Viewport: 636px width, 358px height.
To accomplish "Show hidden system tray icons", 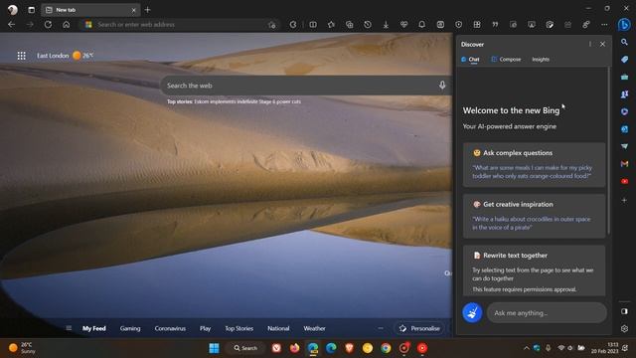I will [526, 348].
